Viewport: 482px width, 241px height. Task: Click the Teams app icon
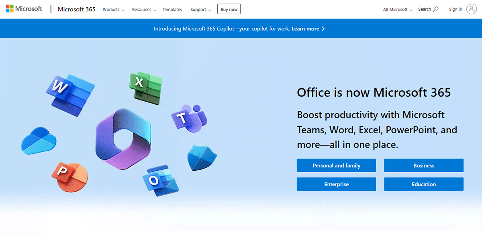click(x=189, y=117)
